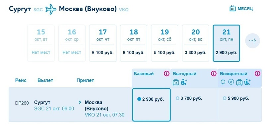Image resolution: width=272 pixels, height=129 pixels.
Task: Click the baggage icon under Возвратный
Action: 239,82
